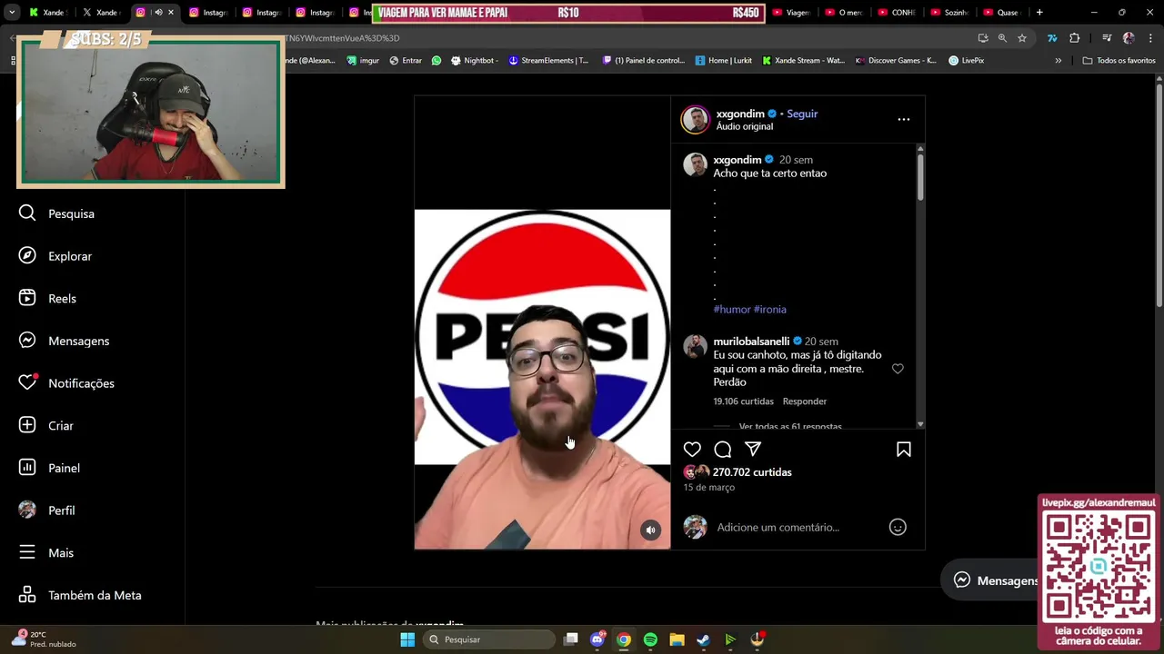The height and width of the screenshot is (654, 1164).
Task: Like murilobalsanelli's comment
Action: coord(898,369)
